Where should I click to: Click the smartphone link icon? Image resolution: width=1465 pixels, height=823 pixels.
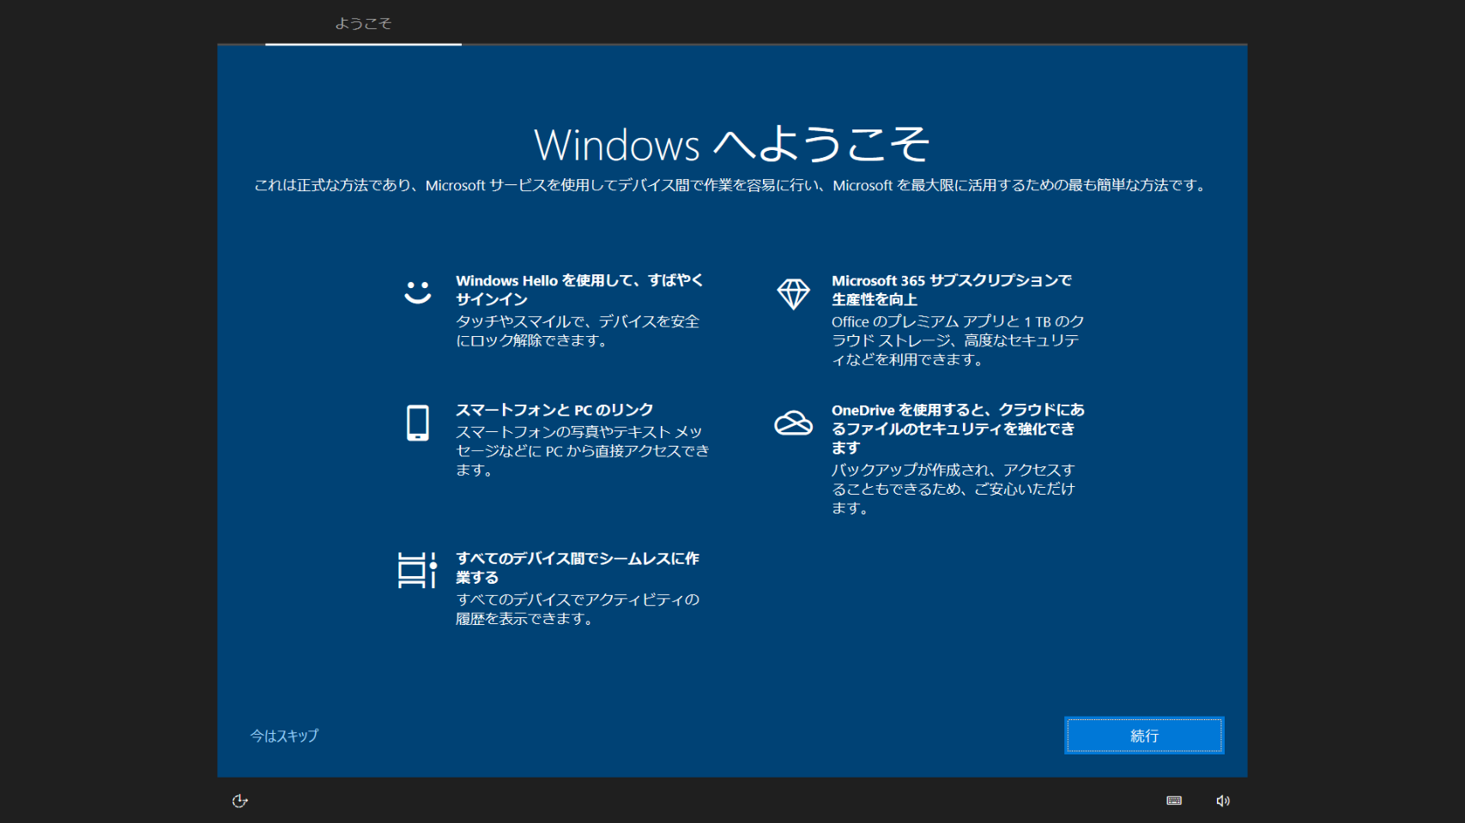point(418,423)
